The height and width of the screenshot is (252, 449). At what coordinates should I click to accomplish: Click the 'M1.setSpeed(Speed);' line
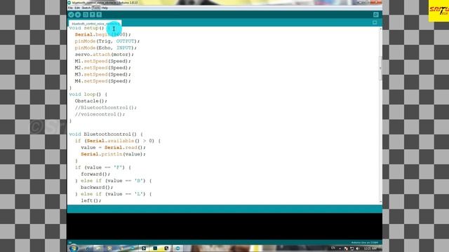coord(102,61)
